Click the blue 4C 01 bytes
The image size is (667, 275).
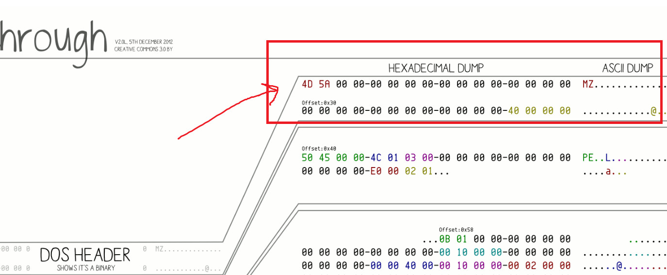384,158
